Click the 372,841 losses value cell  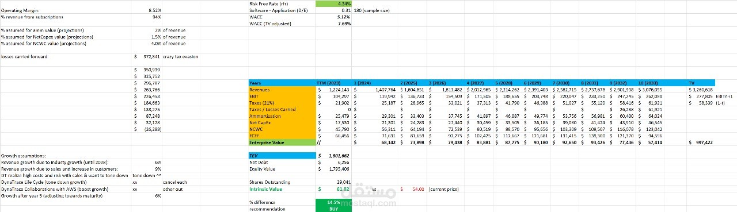pos(147,57)
